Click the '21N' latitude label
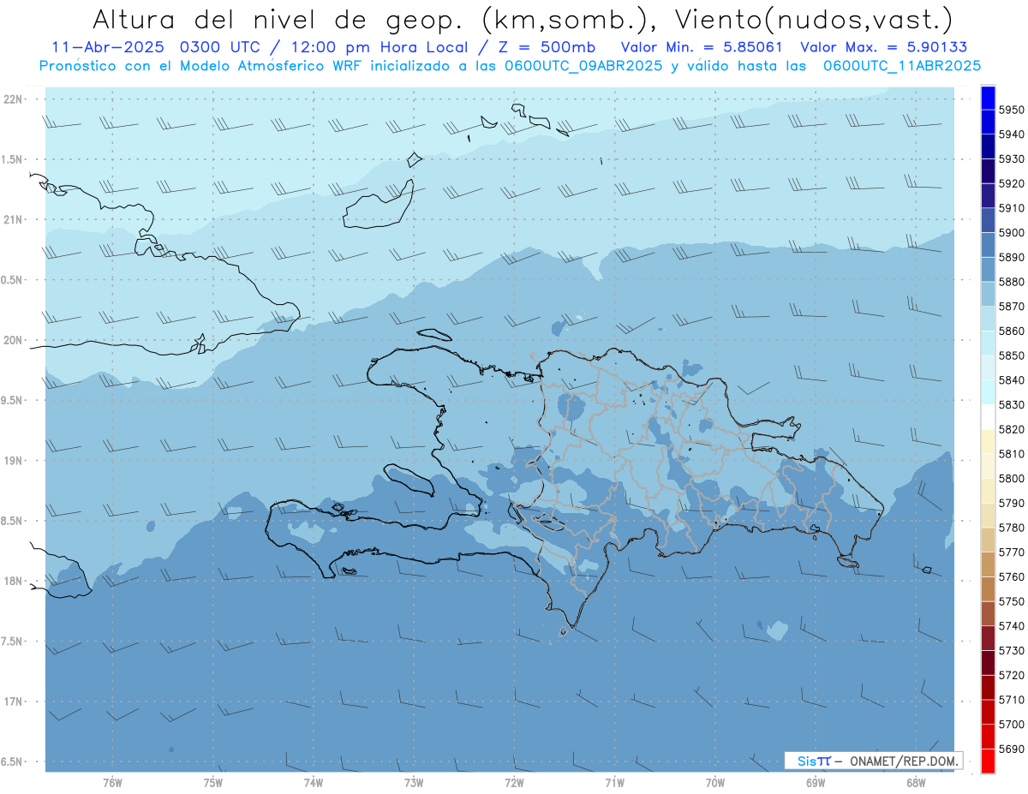Image resolution: width=1028 pixels, height=794 pixels. click(x=12, y=219)
